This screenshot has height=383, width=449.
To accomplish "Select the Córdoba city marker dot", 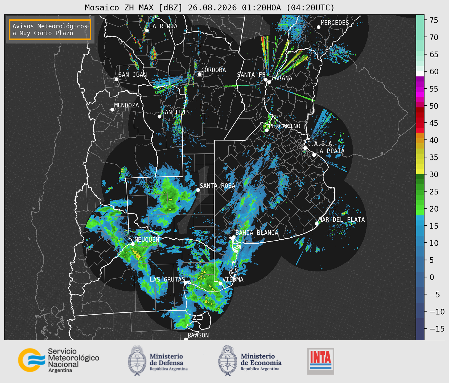I will (199, 74).
